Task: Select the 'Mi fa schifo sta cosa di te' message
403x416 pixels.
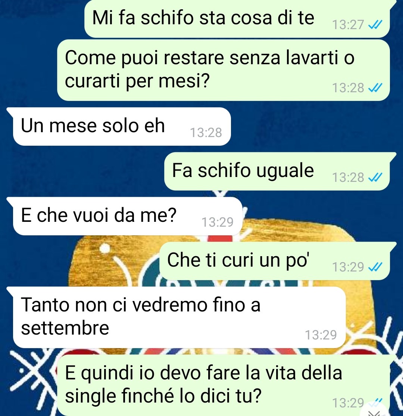Action: pos(237,19)
